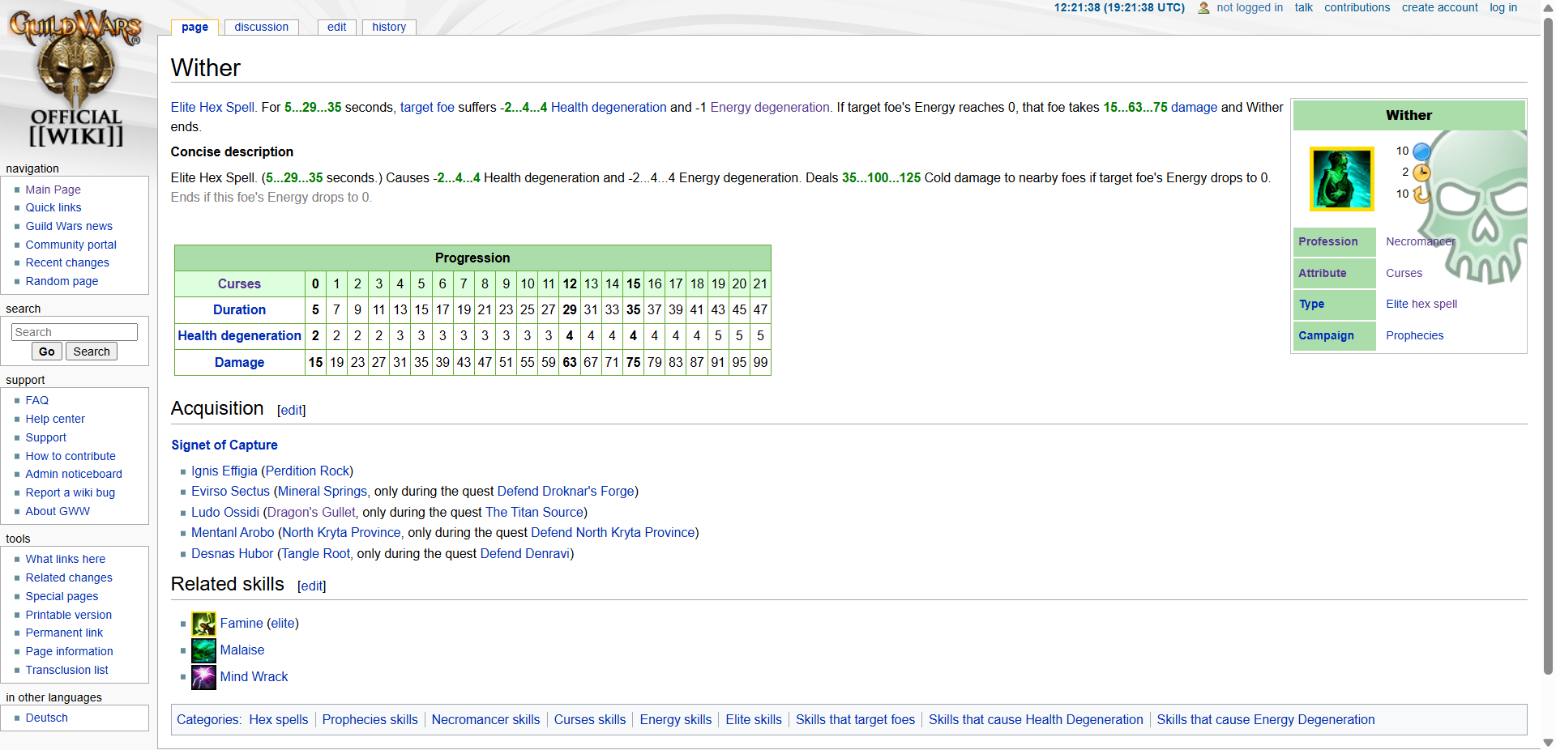Click the Wither skill icon in infobox
Screen dimensions: 1556x750
1342,179
